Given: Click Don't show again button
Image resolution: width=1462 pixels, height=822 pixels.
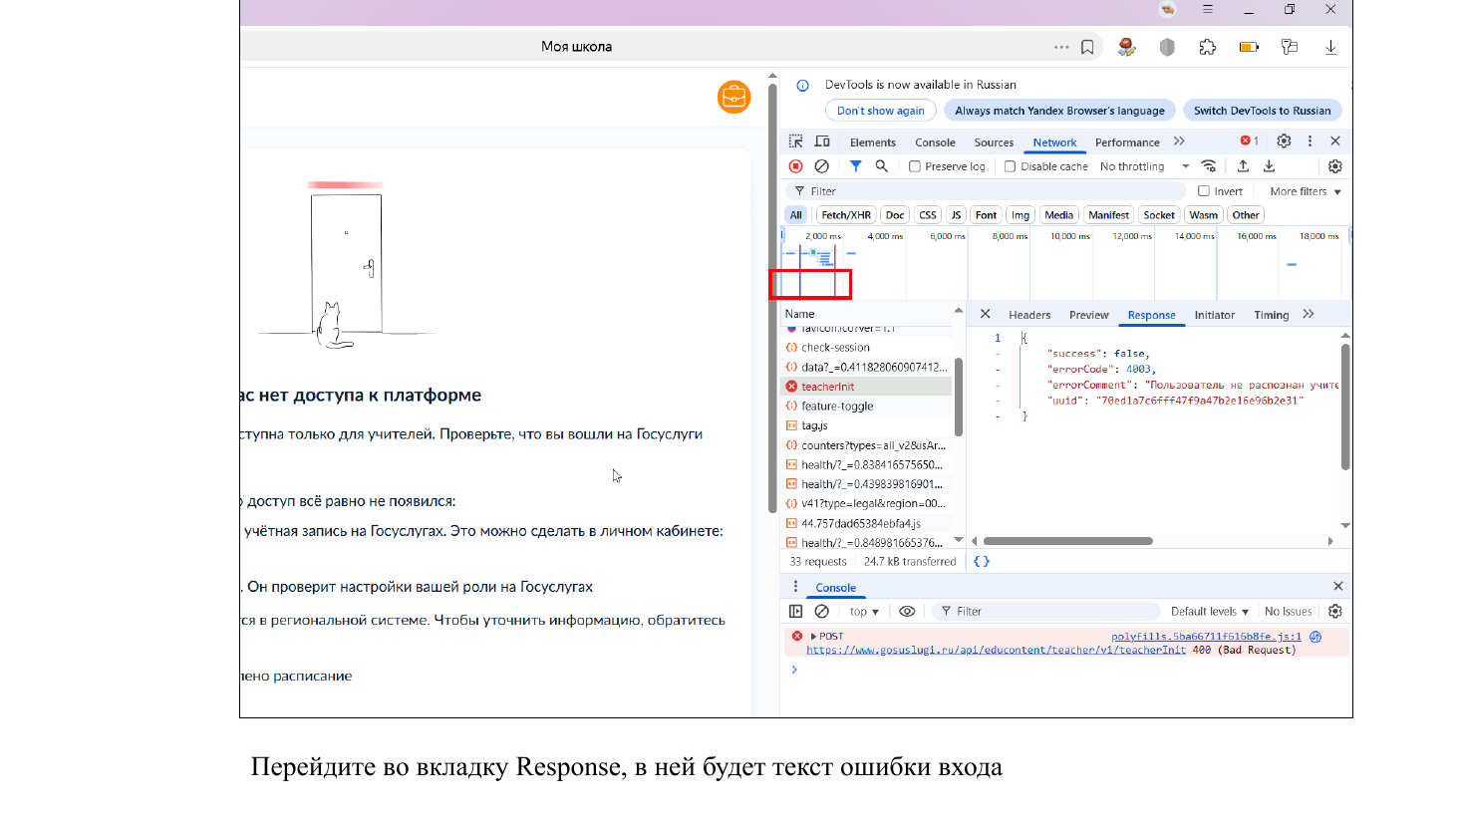Looking at the screenshot, I should click(880, 111).
